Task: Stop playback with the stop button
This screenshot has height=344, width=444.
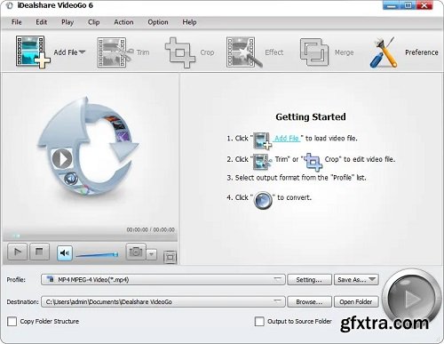Action: 39,252
